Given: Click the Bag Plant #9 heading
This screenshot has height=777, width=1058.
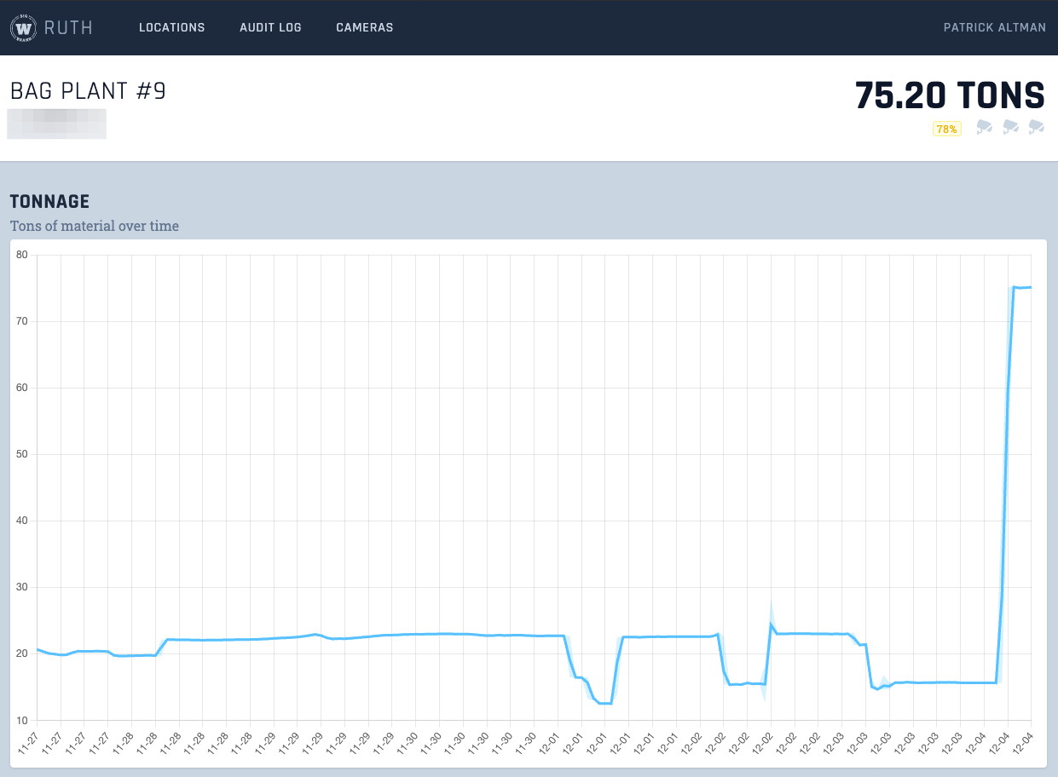Looking at the screenshot, I should (88, 91).
